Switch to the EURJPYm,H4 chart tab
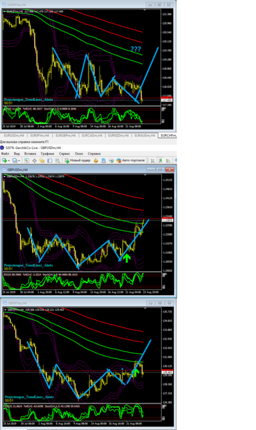Image resolution: width=256 pixels, height=430 pixels. [x=40, y=135]
